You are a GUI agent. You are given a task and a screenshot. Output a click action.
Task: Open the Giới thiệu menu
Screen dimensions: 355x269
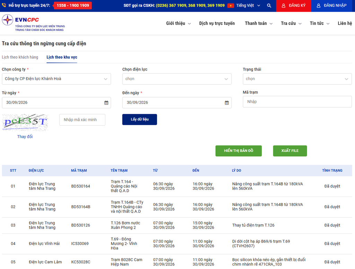click(179, 23)
